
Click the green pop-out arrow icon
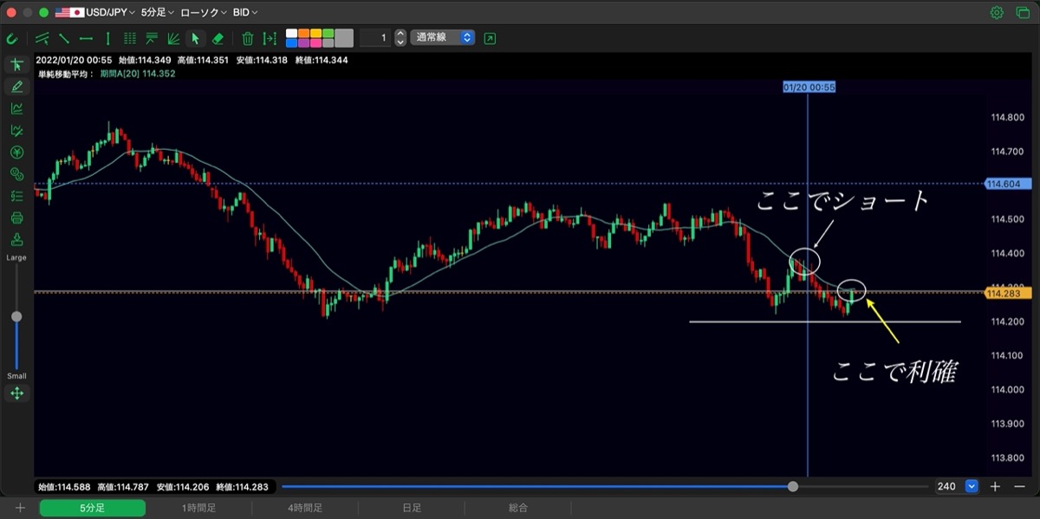[491, 38]
